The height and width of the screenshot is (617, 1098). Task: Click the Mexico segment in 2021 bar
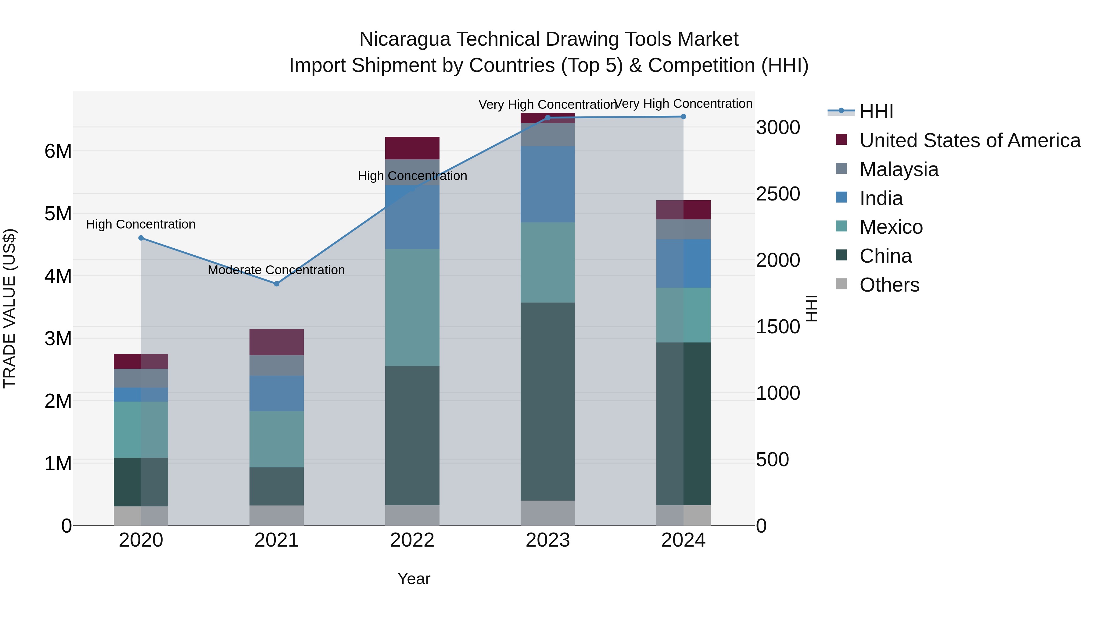pos(277,439)
